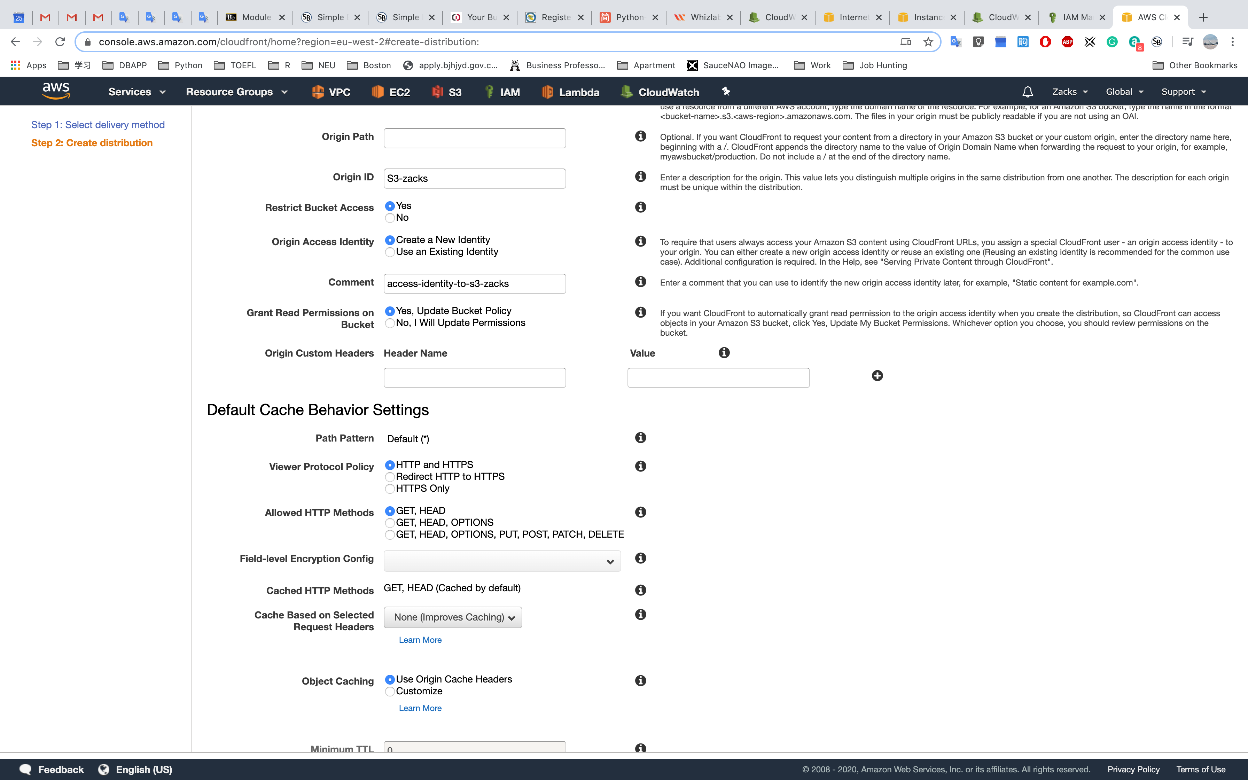Click the pin shortcuts icon in navbar
This screenshot has height=780, width=1248.
pyautogui.click(x=726, y=92)
